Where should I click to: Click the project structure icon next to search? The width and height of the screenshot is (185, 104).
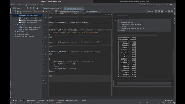(171, 5)
